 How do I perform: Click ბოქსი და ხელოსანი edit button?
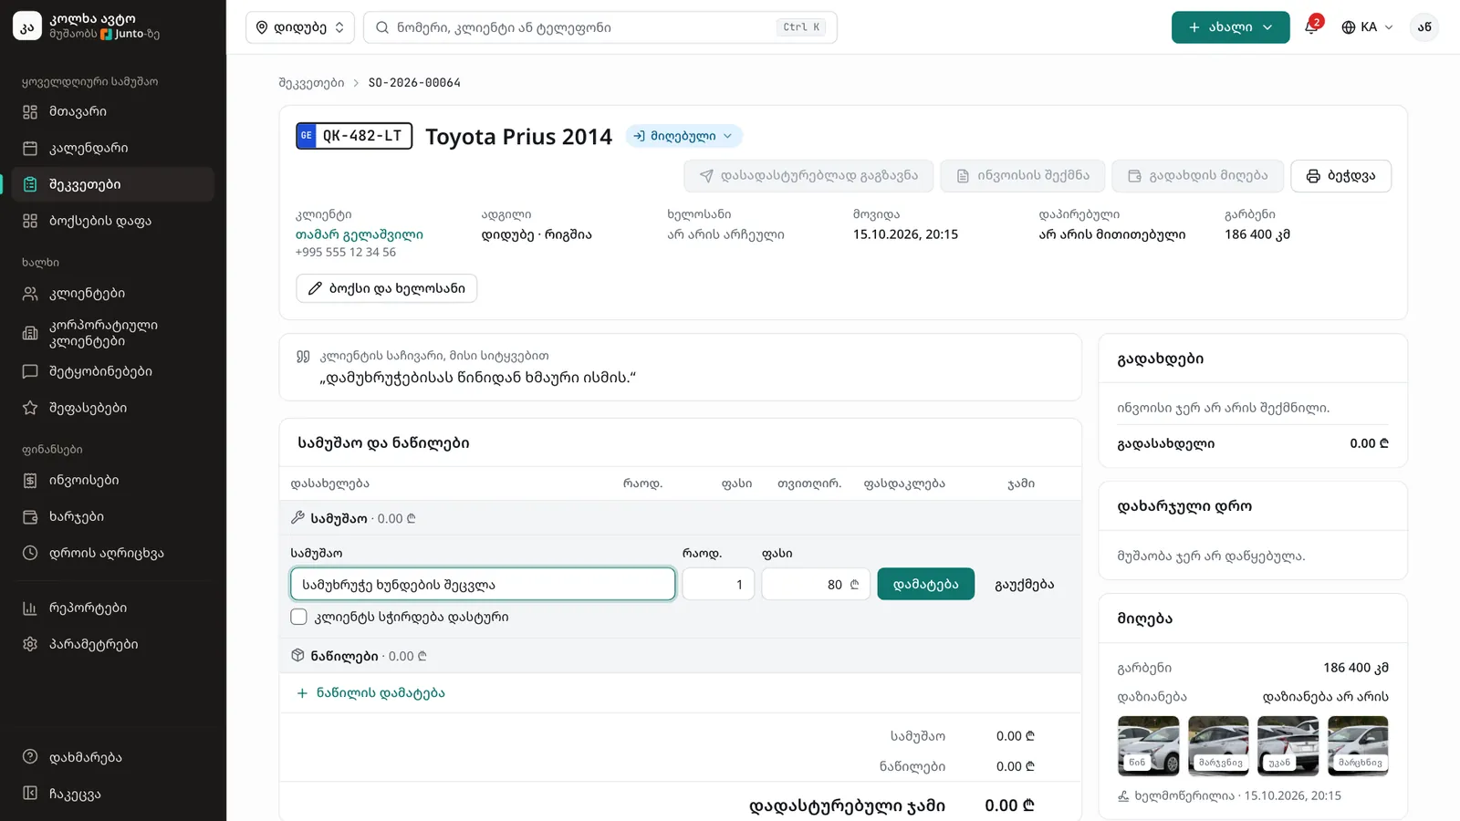point(386,288)
